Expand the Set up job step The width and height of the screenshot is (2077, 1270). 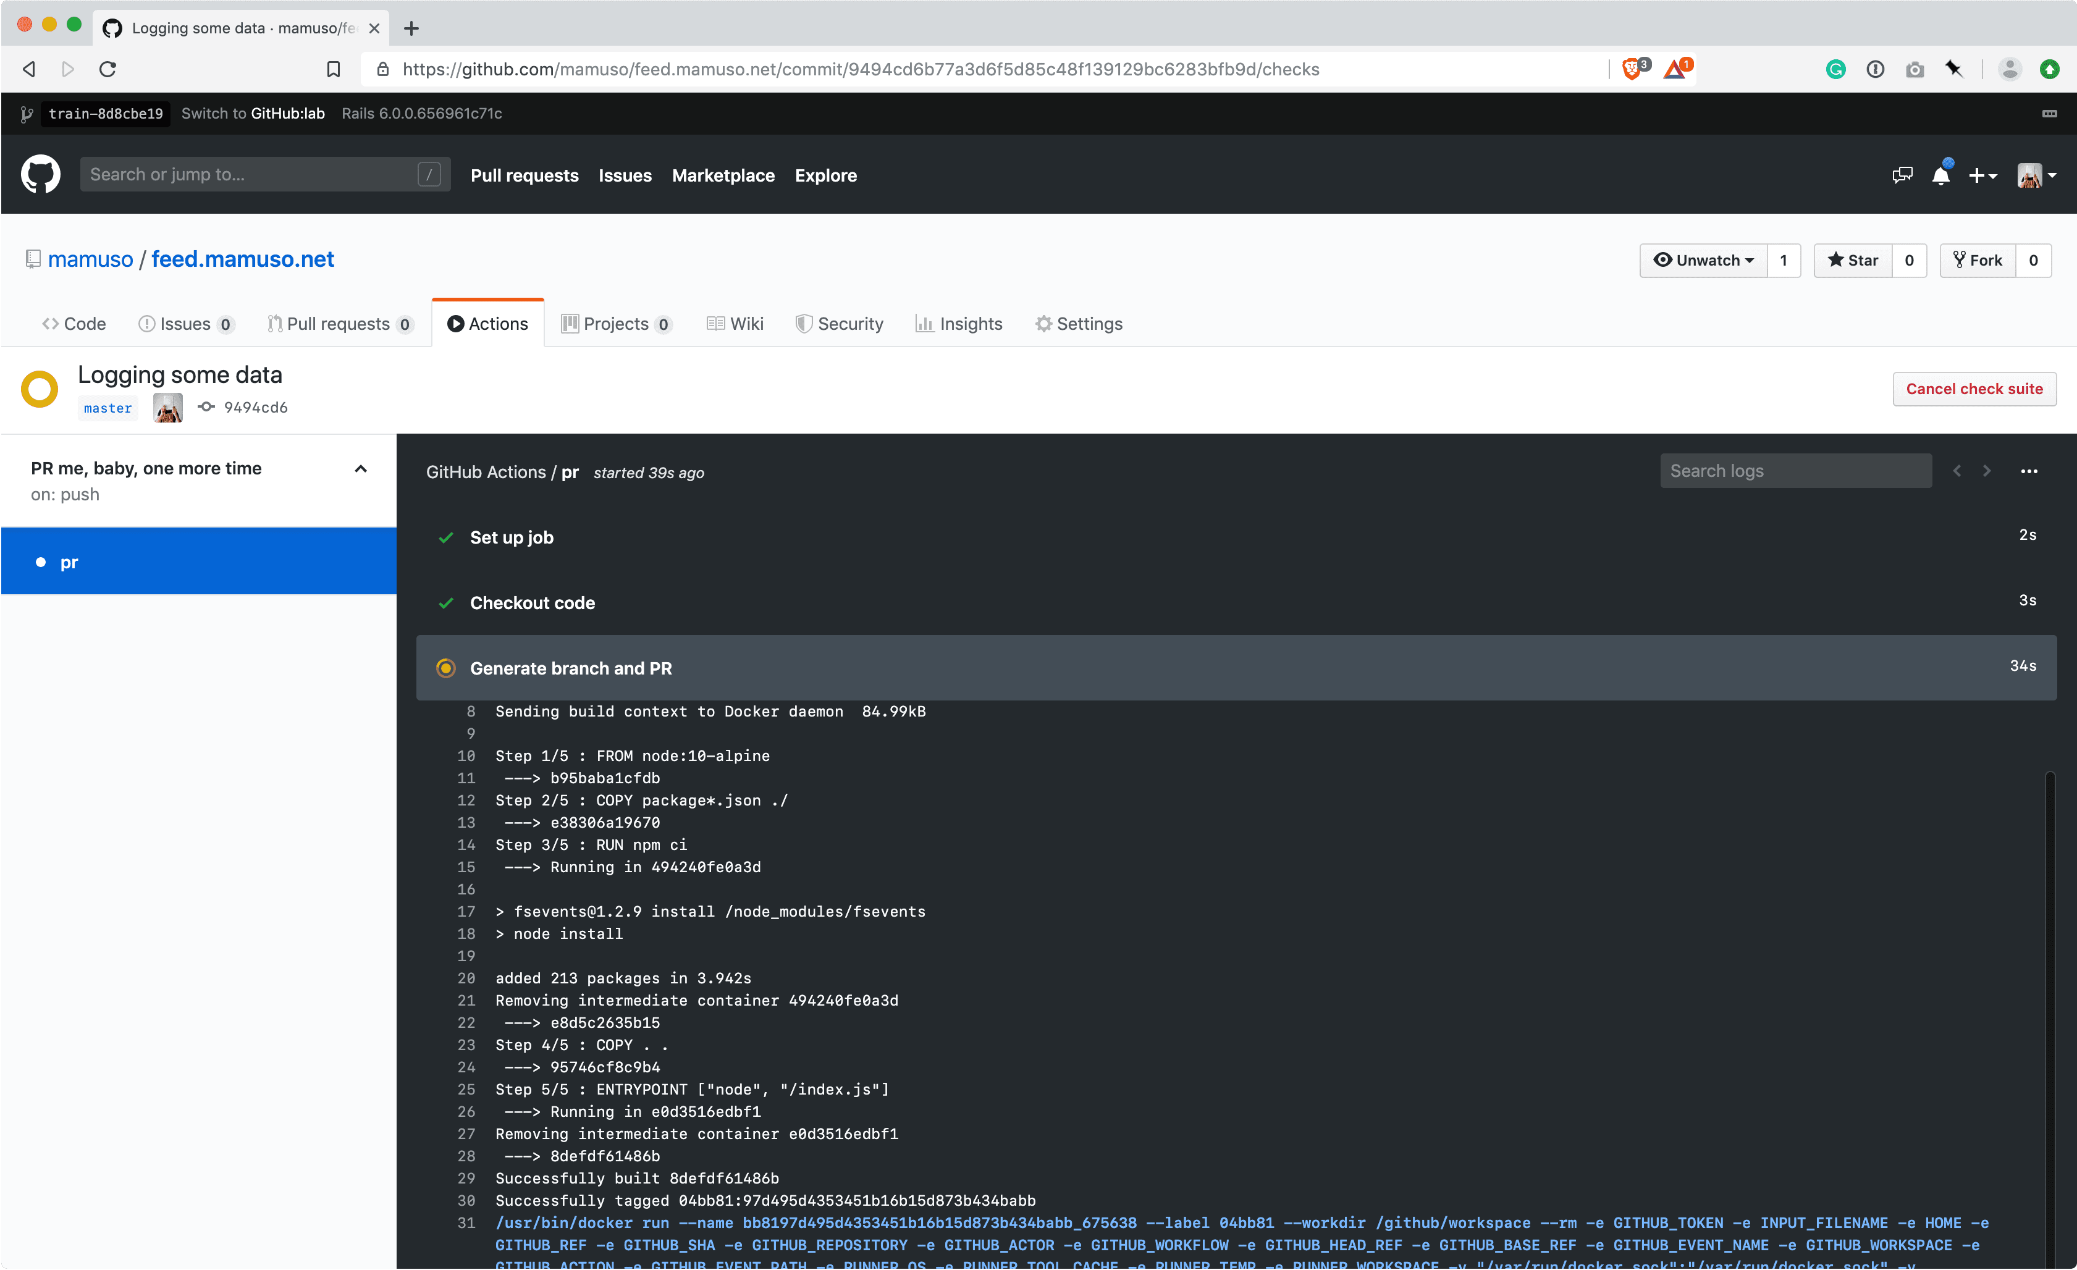click(x=512, y=537)
